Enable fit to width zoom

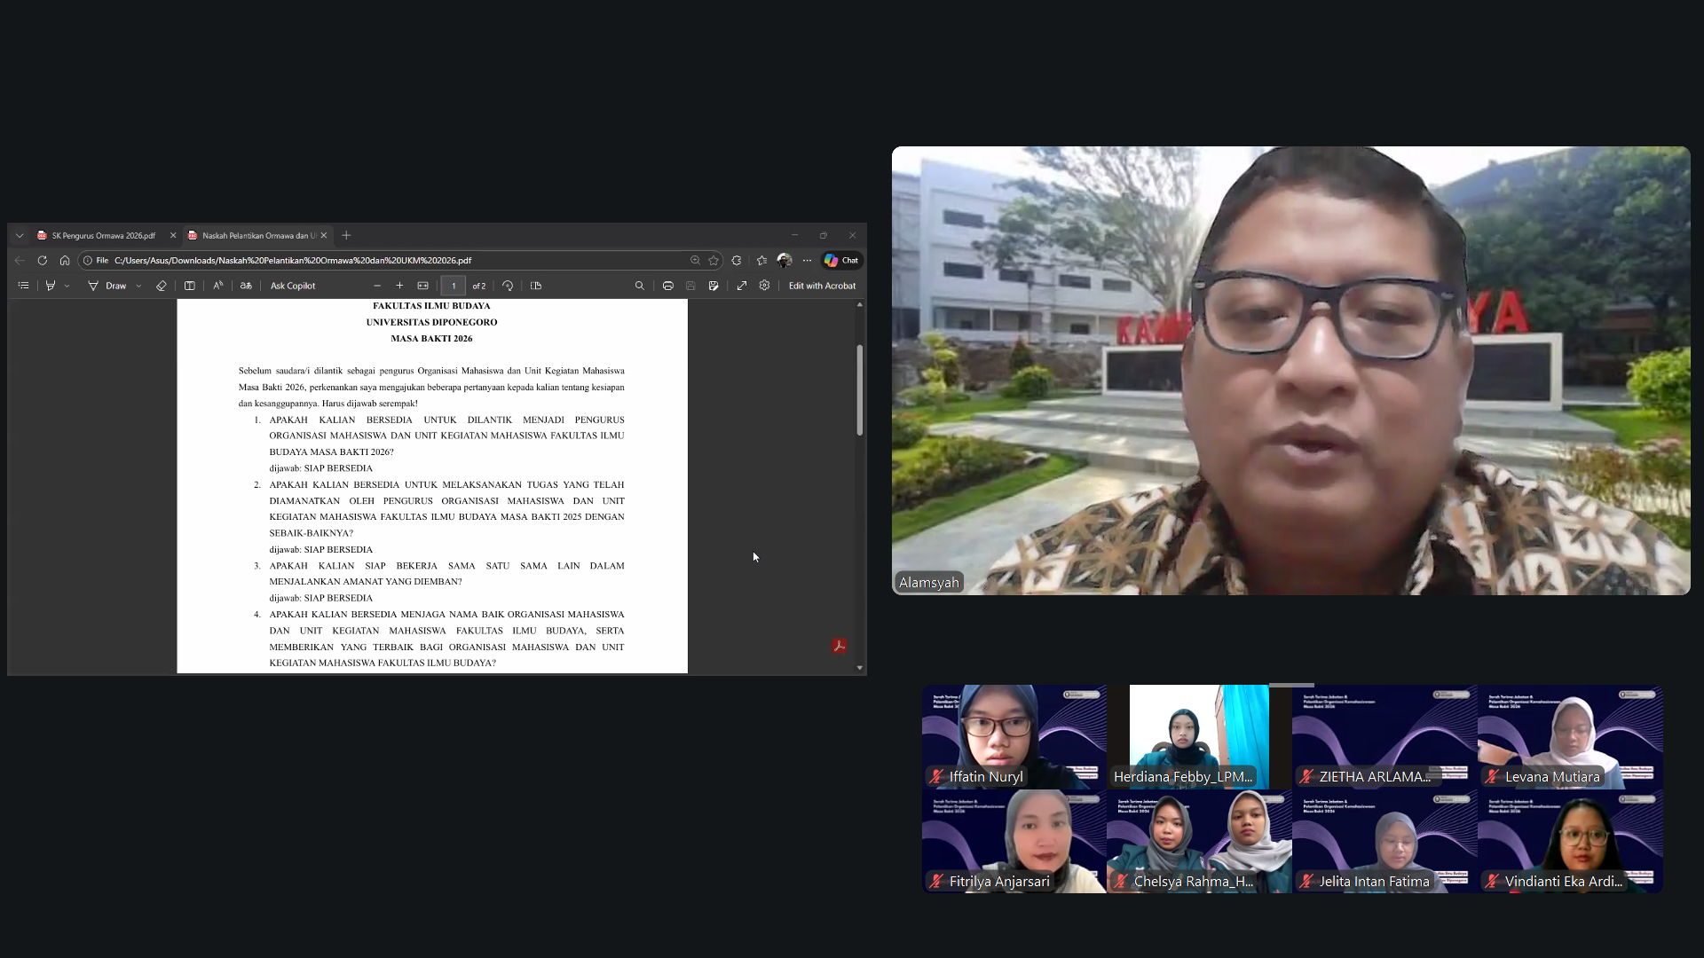pyautogui.click(x=422, y=286)
